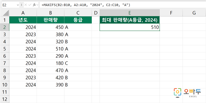Viewport: 206px width, 103px height.
Task: Open the Name Box dropdown arrow
Action: tap(18, 5)
